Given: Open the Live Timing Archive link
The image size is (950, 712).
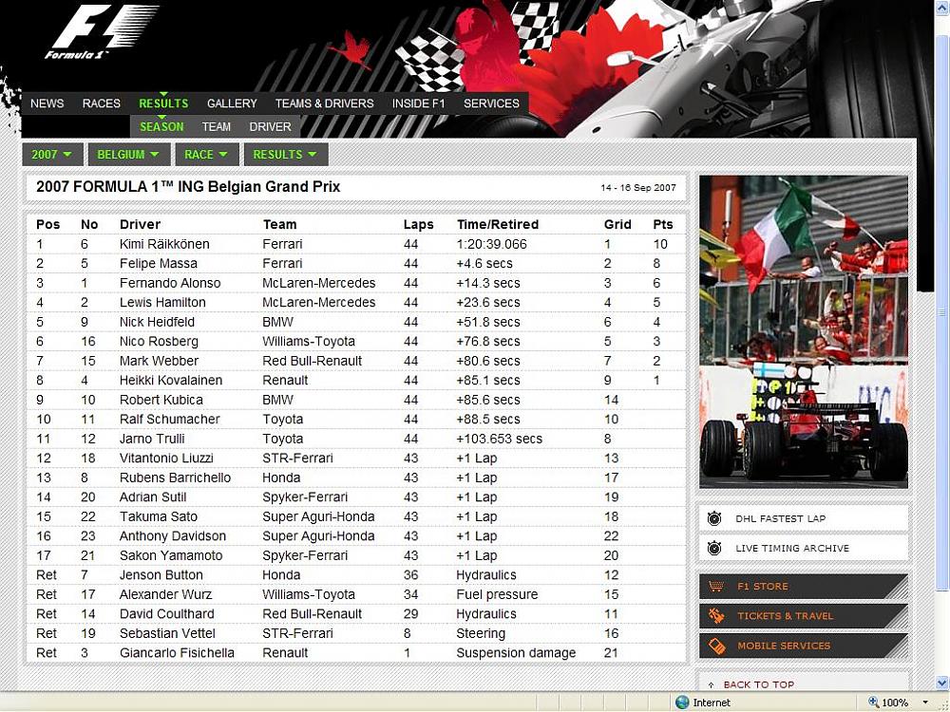Looking at the screenshot, I should pyautogui.click(x=804, y=548).
